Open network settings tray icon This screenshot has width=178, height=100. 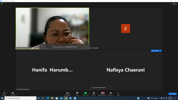(164, 98)
